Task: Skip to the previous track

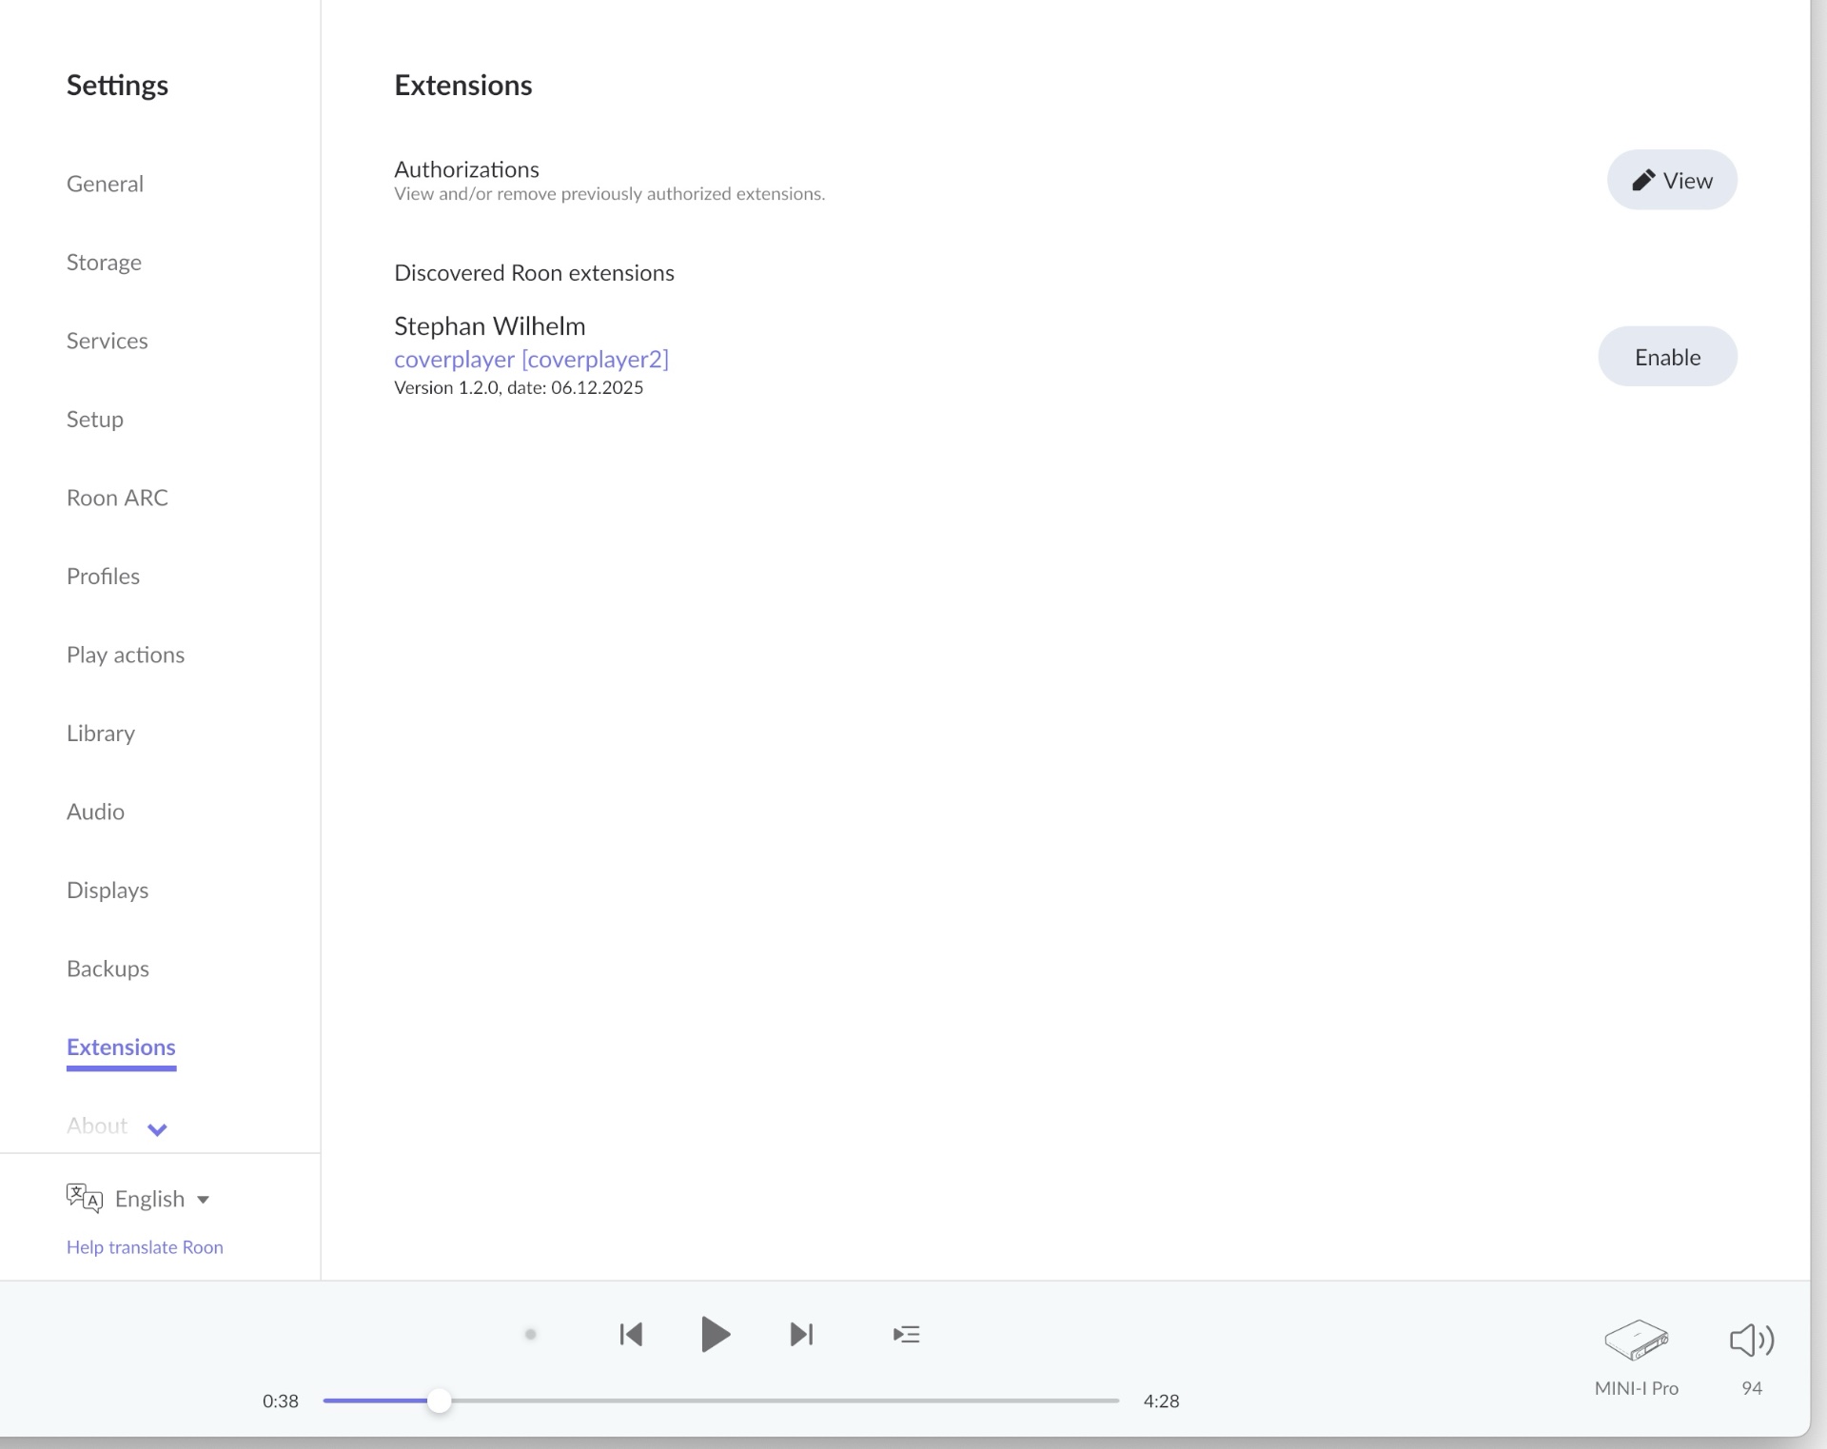Action: [631, 1334]
